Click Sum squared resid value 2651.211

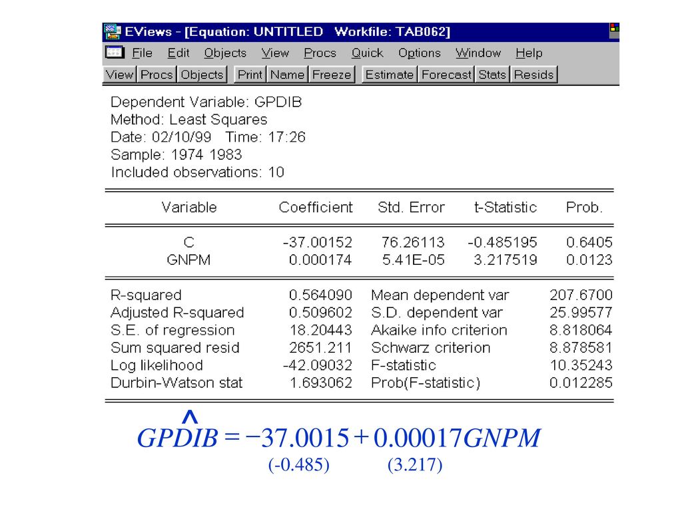pyautogui.click(x=320, y=347)
